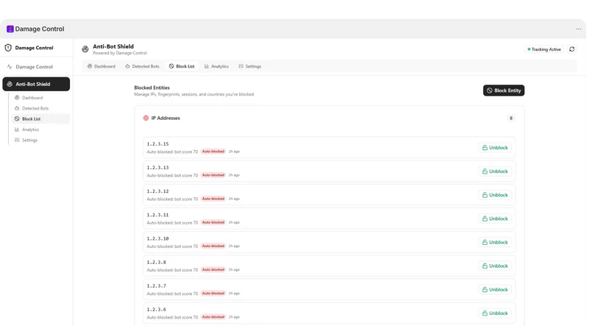Click the IP address text 1.2.3.11
589x331 pixels.
pos(158,215)
